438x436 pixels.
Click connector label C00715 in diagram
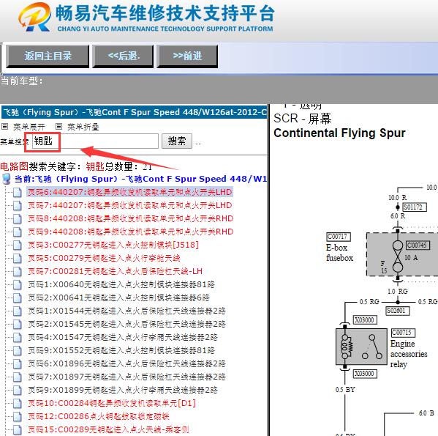[x=403, y=333]
